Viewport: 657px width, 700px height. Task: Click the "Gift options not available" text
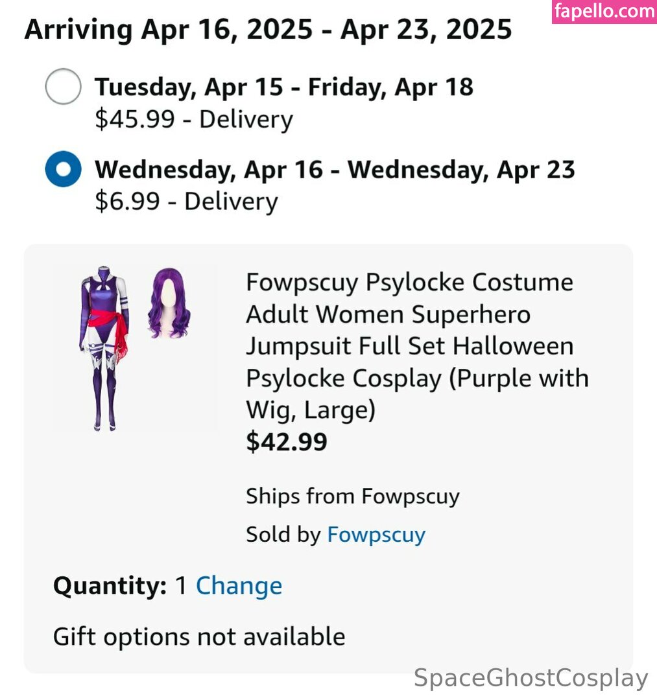click(198, 636)
